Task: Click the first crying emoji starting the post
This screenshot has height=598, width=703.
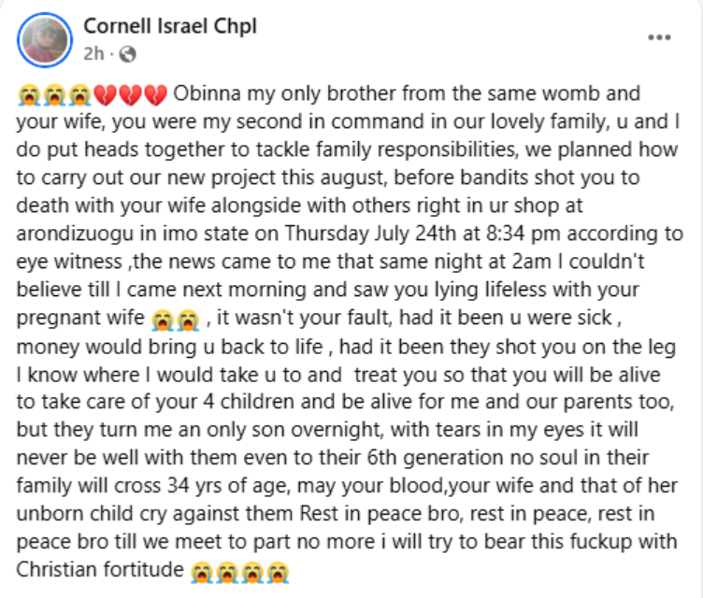Action: tap(28, 95)
